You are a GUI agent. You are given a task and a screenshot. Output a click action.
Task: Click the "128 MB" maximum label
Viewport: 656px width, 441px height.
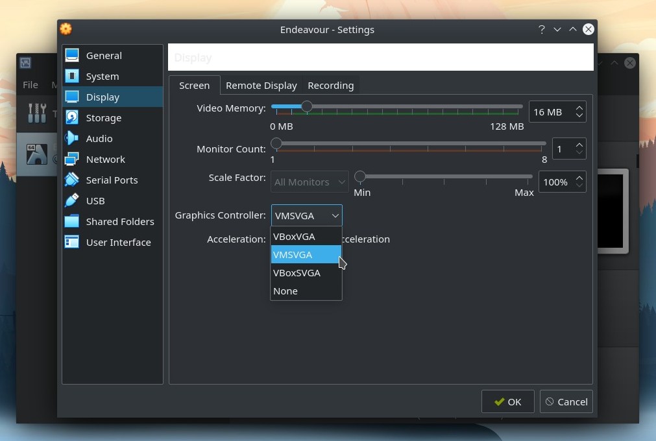tap(507, 126)
